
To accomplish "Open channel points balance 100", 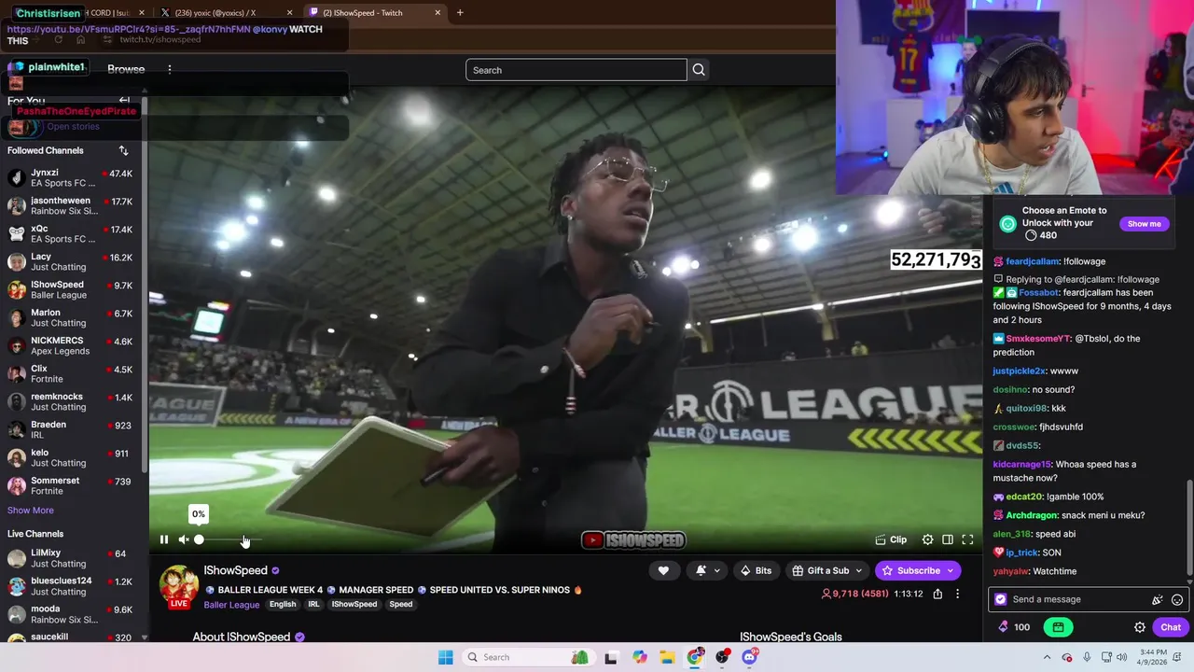I will (1014, 627).
